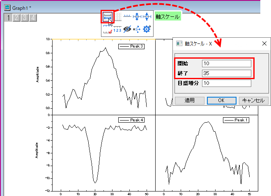Hide the axis using the crossed eye icon

click(127, 29)
